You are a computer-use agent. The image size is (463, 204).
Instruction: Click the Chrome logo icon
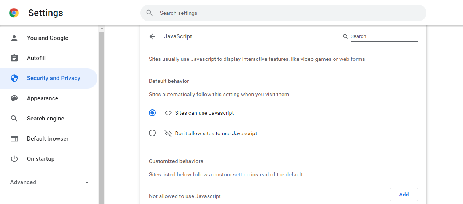14,13
